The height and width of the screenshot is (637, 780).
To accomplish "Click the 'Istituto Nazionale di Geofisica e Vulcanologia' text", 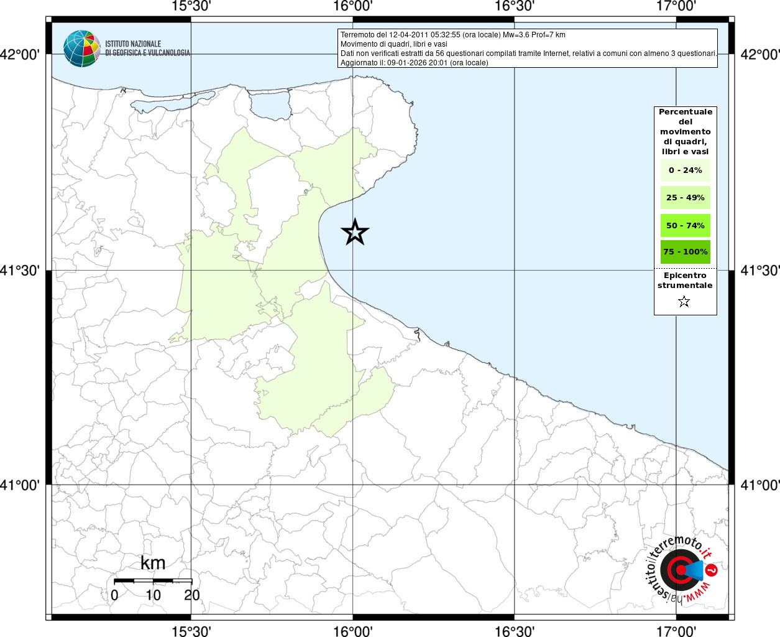I will [x=147, y=49].
